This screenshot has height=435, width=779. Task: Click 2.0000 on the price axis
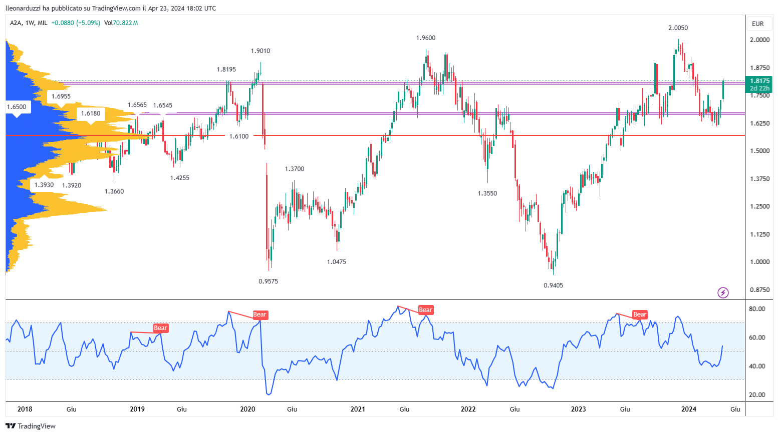(x=759, y=40)
